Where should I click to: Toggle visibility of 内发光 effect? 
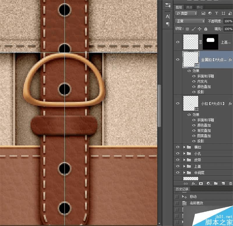point(194,81)
